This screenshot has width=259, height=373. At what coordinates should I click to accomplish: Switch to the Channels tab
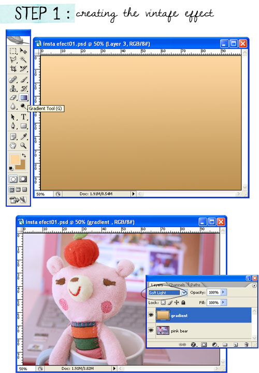click(x=177, y=285)
